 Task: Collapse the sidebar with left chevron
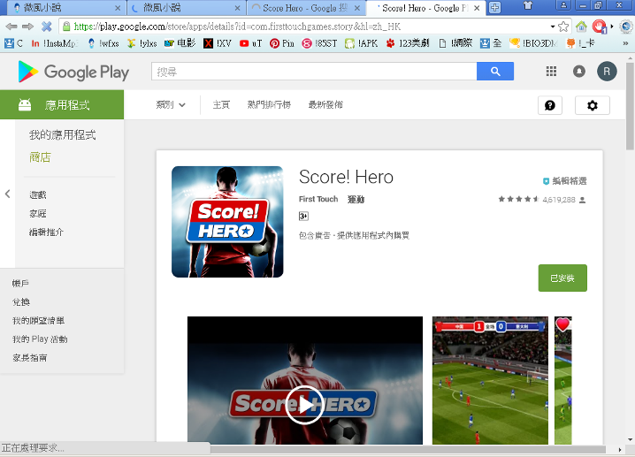click(x=7, y=194)
